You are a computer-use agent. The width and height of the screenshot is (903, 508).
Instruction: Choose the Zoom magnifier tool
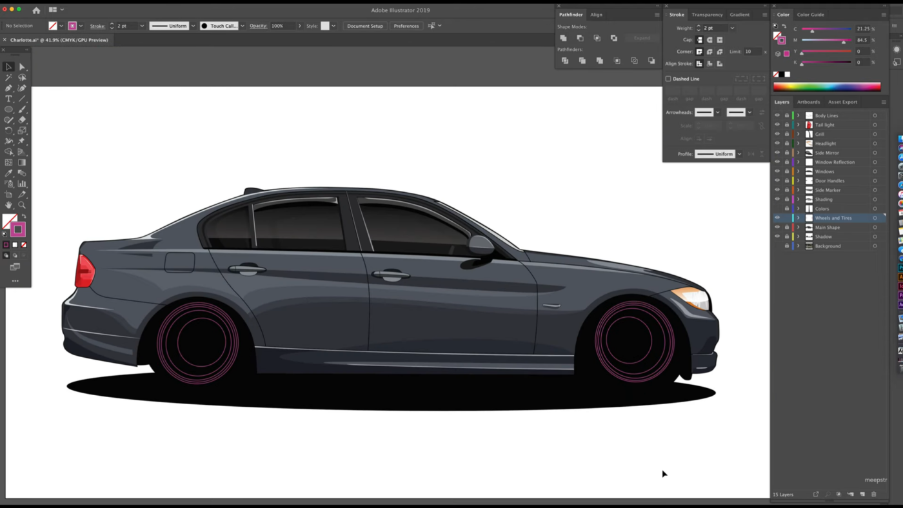pyautogui.click(x=22, y=205)
